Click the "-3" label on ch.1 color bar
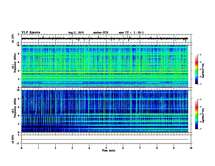The width and height of the screenshot is (215, 166). pos(200,55)
